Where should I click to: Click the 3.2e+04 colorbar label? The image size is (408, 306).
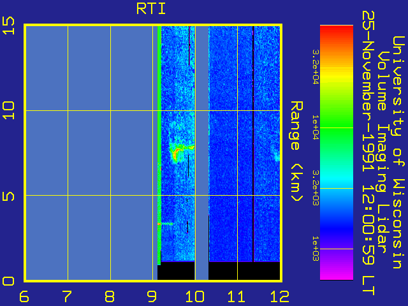316,67
